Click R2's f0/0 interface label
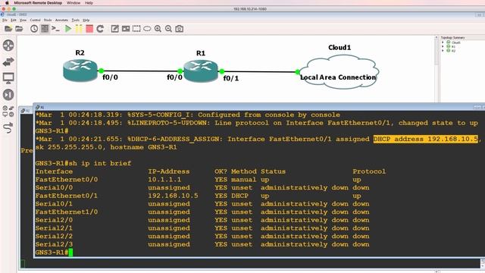The height and width of the screenshot is (273, 485). click(110, 77)
